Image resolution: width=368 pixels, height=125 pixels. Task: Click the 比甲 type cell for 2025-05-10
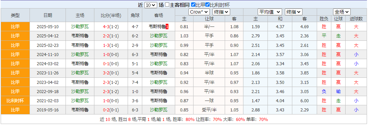point(15,27)
